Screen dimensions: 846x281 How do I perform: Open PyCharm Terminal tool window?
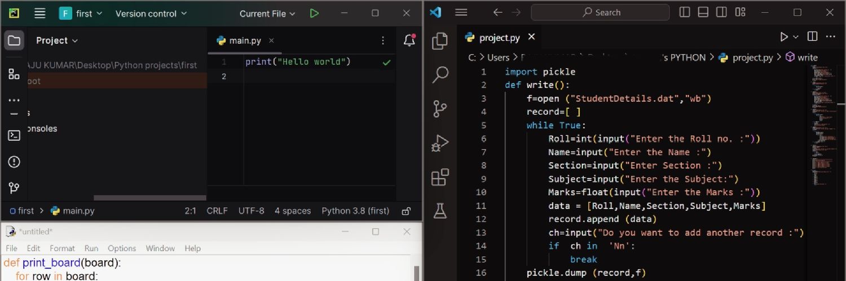(x=14, y=135)
